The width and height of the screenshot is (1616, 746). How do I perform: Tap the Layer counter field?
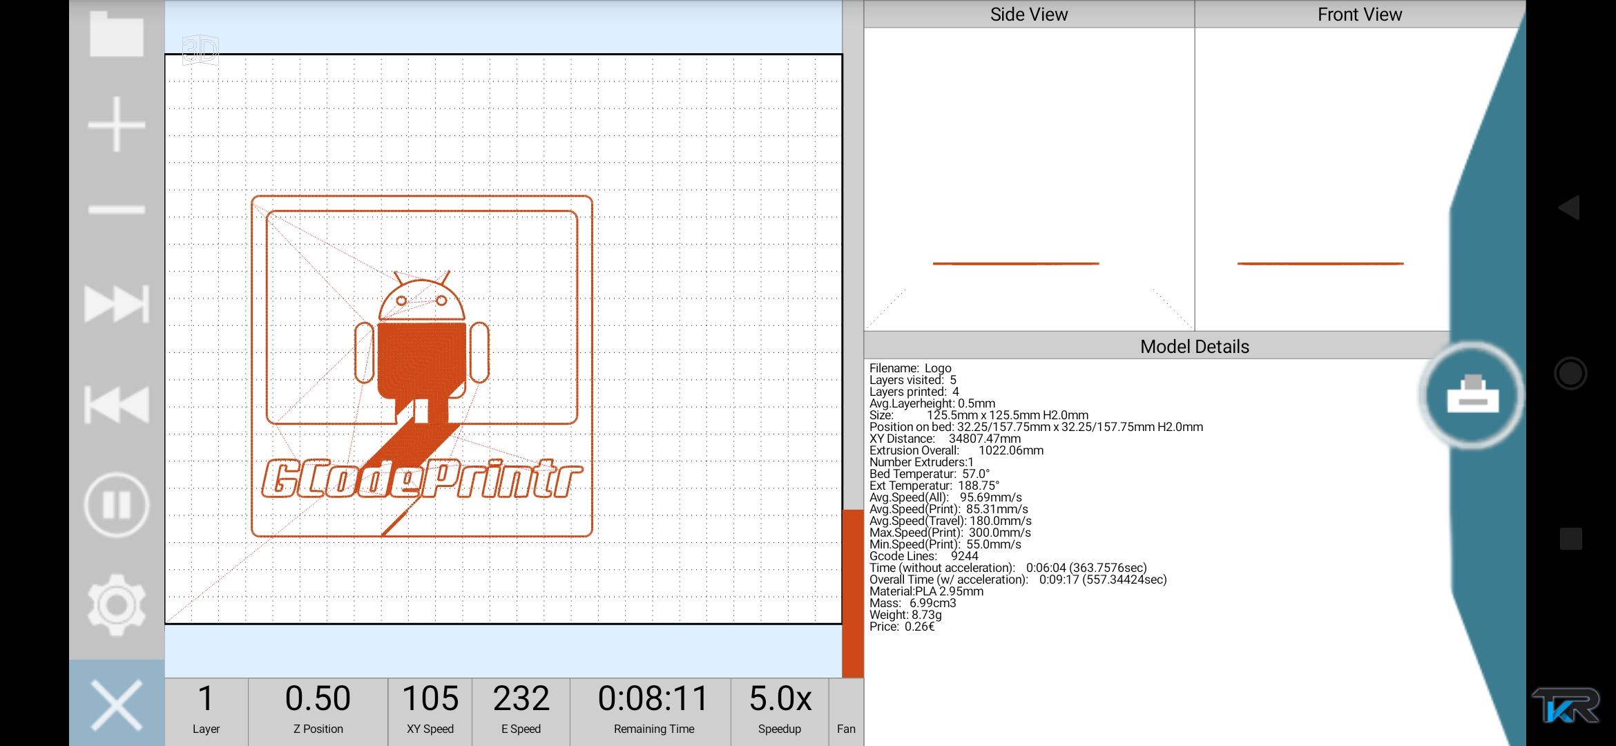click(206, 711)
